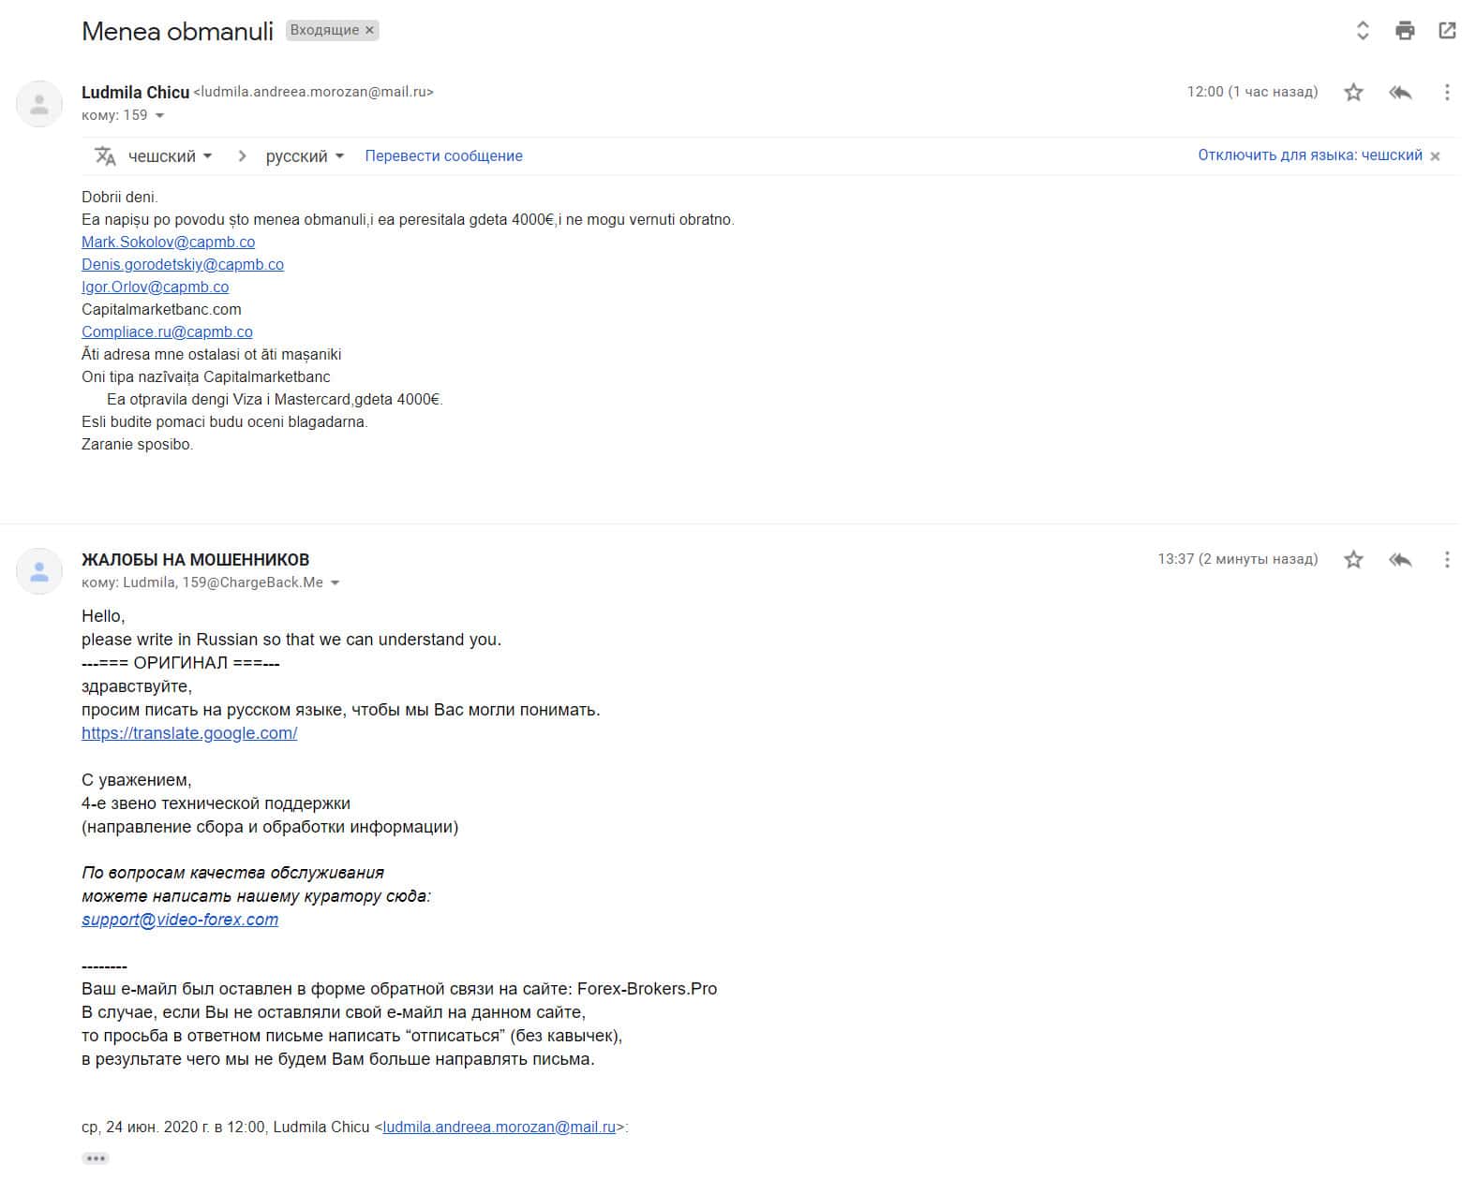The height and width of the screenshot is (1179, 1476).
Task: Open more options for Ludmila's message
Action: tap(1447, 92)
